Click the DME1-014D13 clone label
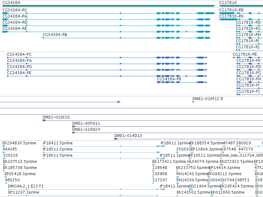This screenshot has height=197, width=263. pos(128,136)
